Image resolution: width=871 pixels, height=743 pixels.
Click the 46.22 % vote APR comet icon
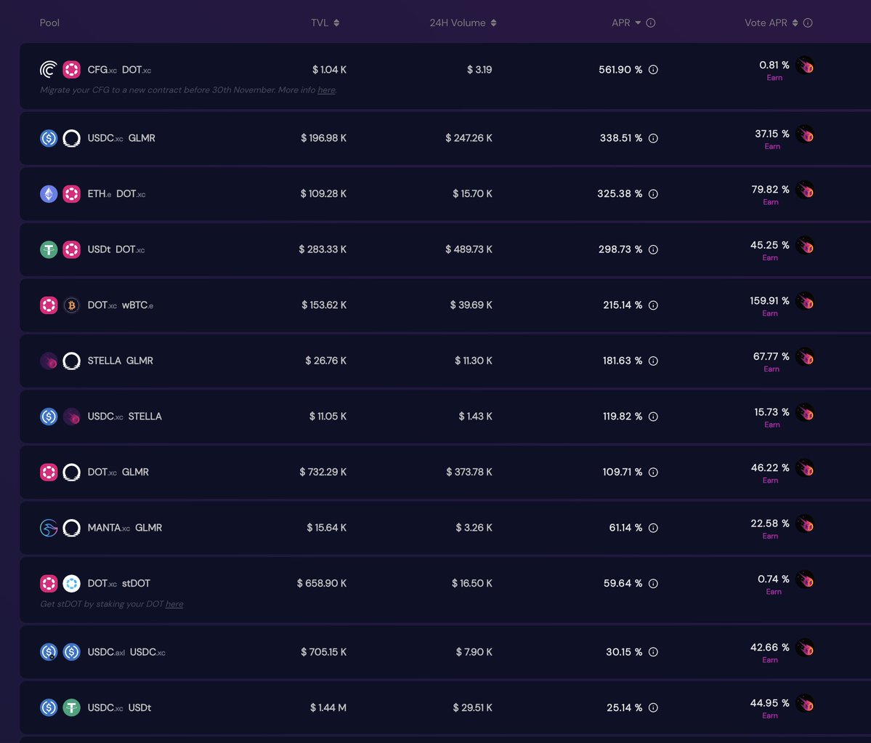pyautogui.click(x=805, y=468)
